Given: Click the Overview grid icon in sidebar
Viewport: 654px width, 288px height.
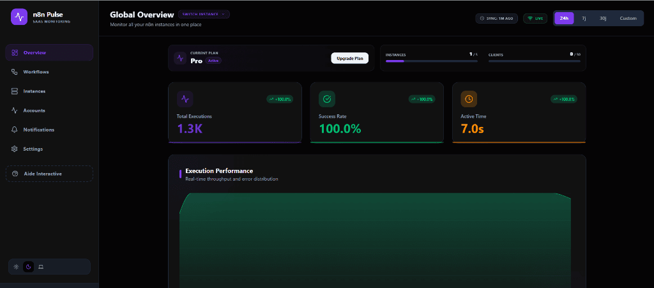Looking at the screenshot, I should click(15, 52).
